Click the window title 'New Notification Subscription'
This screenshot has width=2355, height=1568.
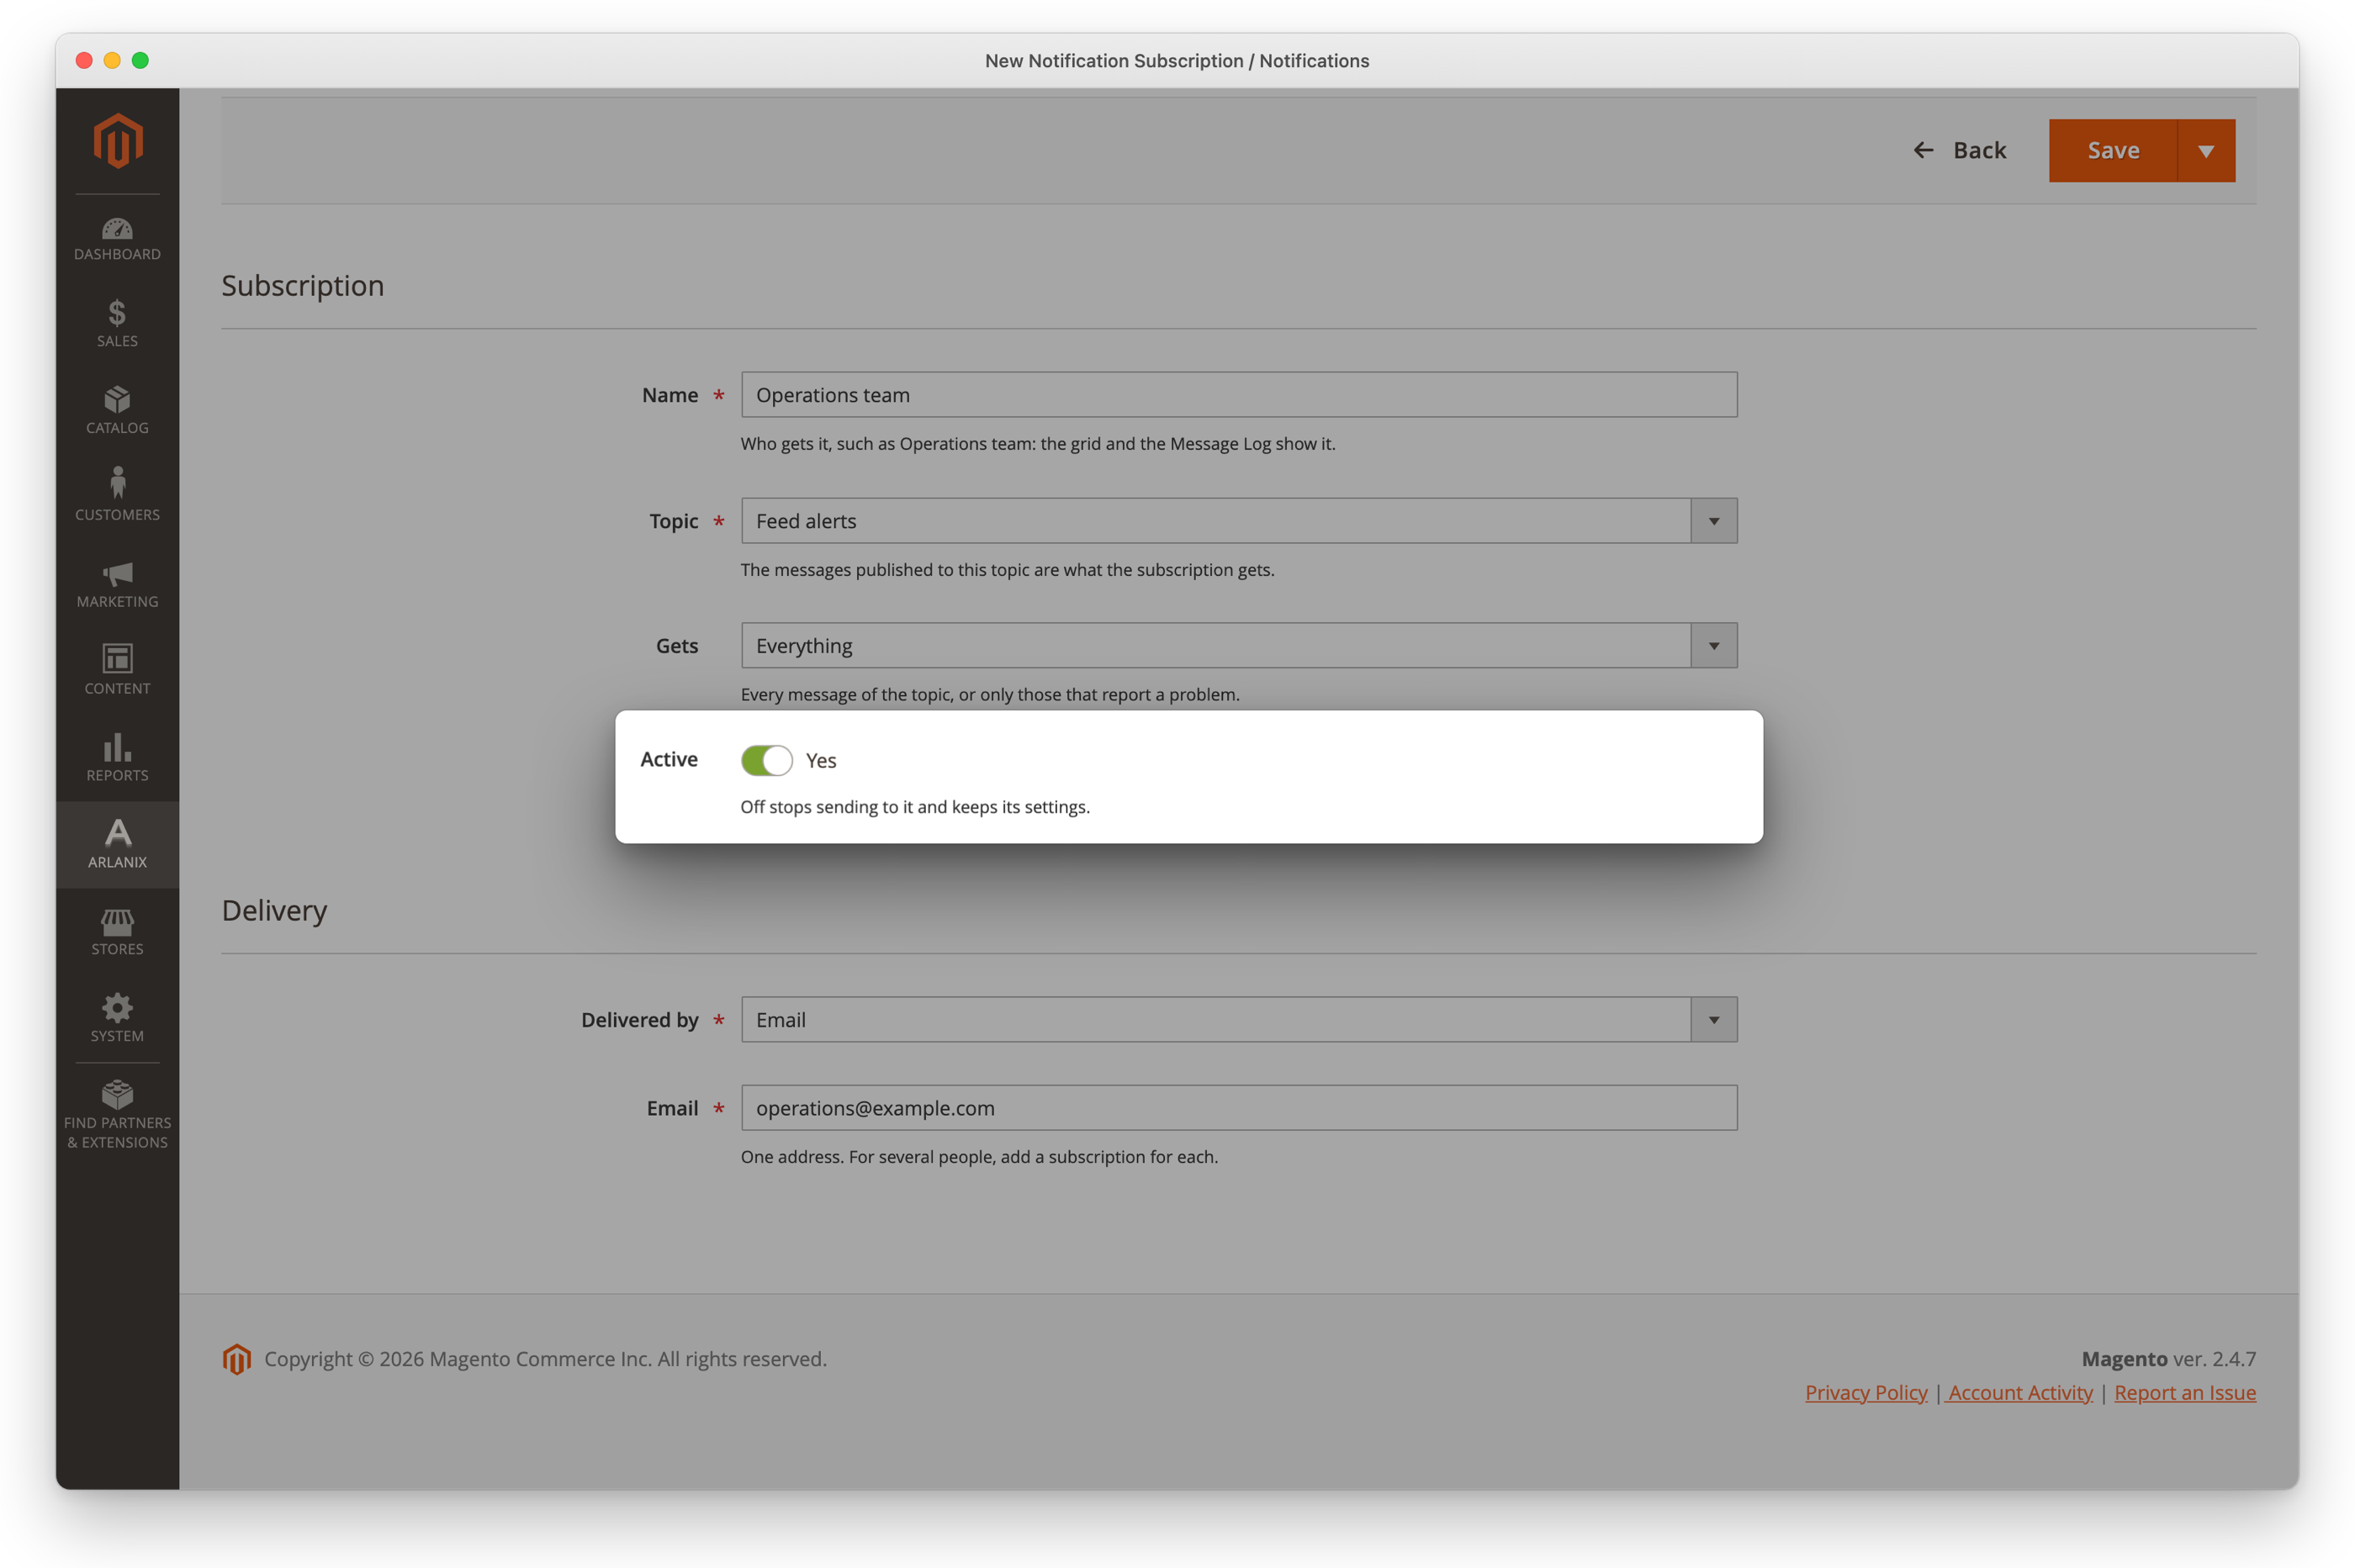pyautogui.click(x=1177, y=61)
